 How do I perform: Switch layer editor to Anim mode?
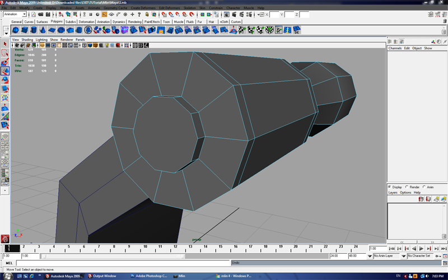[424, 187]
